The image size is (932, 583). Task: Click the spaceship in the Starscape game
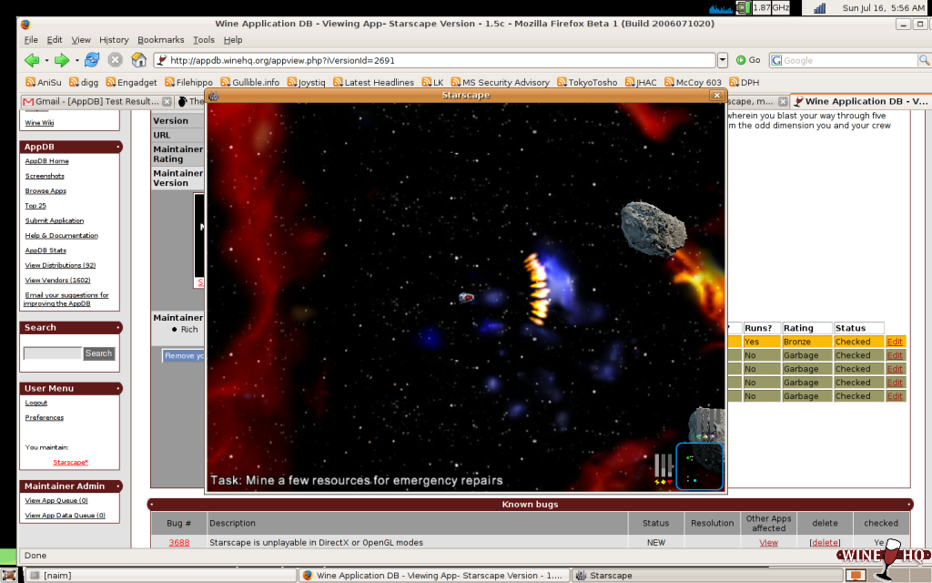pyautogui.click(x=466, y=297)
